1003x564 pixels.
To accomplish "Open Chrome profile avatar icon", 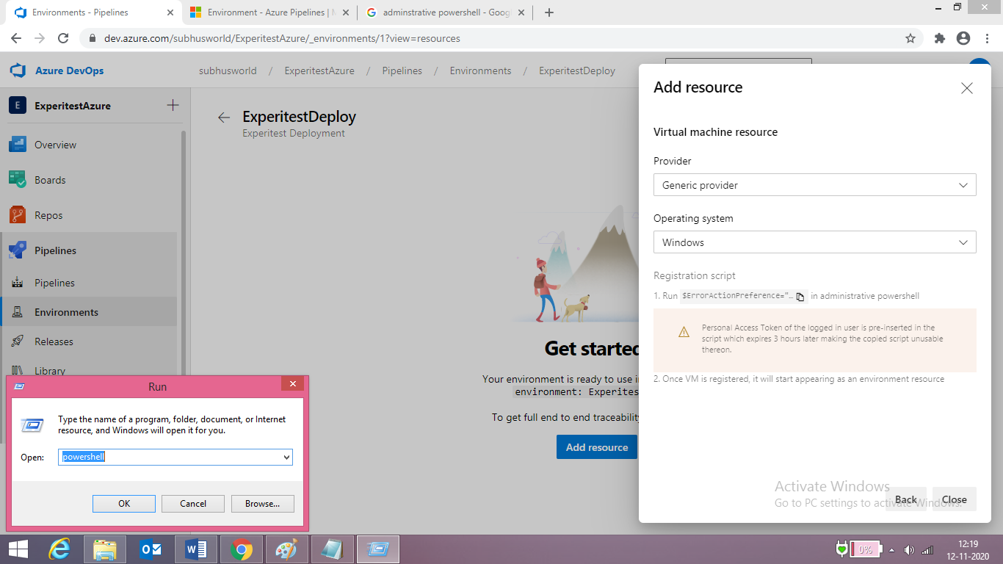I will (x=963, y=38).
